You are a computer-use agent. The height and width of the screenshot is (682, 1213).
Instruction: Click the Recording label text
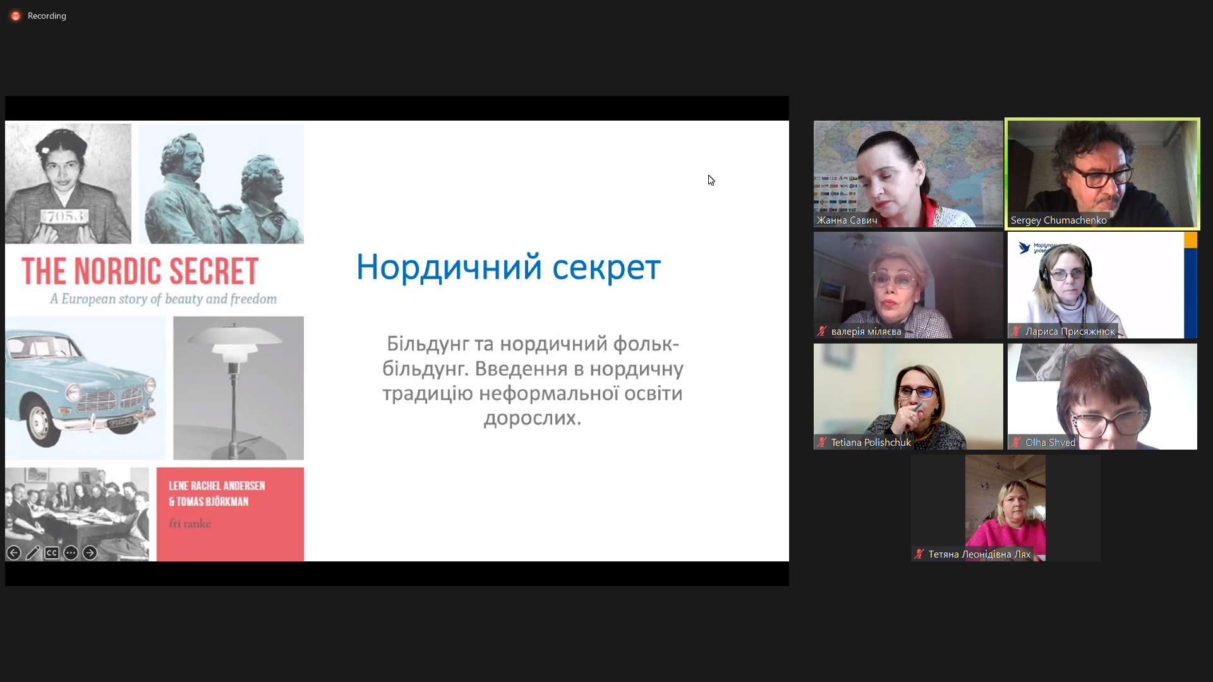point(46,16)
